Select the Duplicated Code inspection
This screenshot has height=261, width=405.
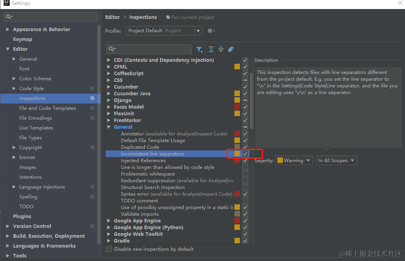pos(140,147)
